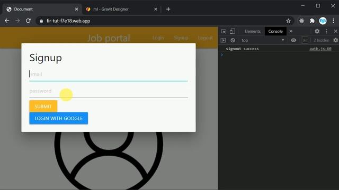Image resolution: width=339 pixels, height=190 pixels.
Task: Switch to ml - Gravit Designer tab
Action: pyautogui.click(x=121, y=9)
